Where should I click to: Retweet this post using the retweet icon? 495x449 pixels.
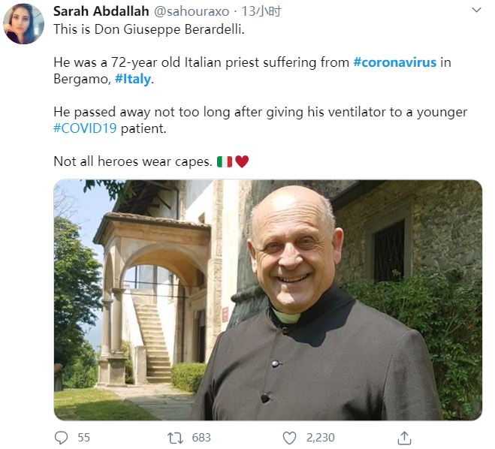point(174,437)
